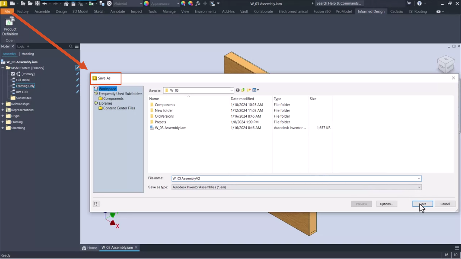Click the Options... button
This screenshot has width=461, height=259.
coord(387,204)
